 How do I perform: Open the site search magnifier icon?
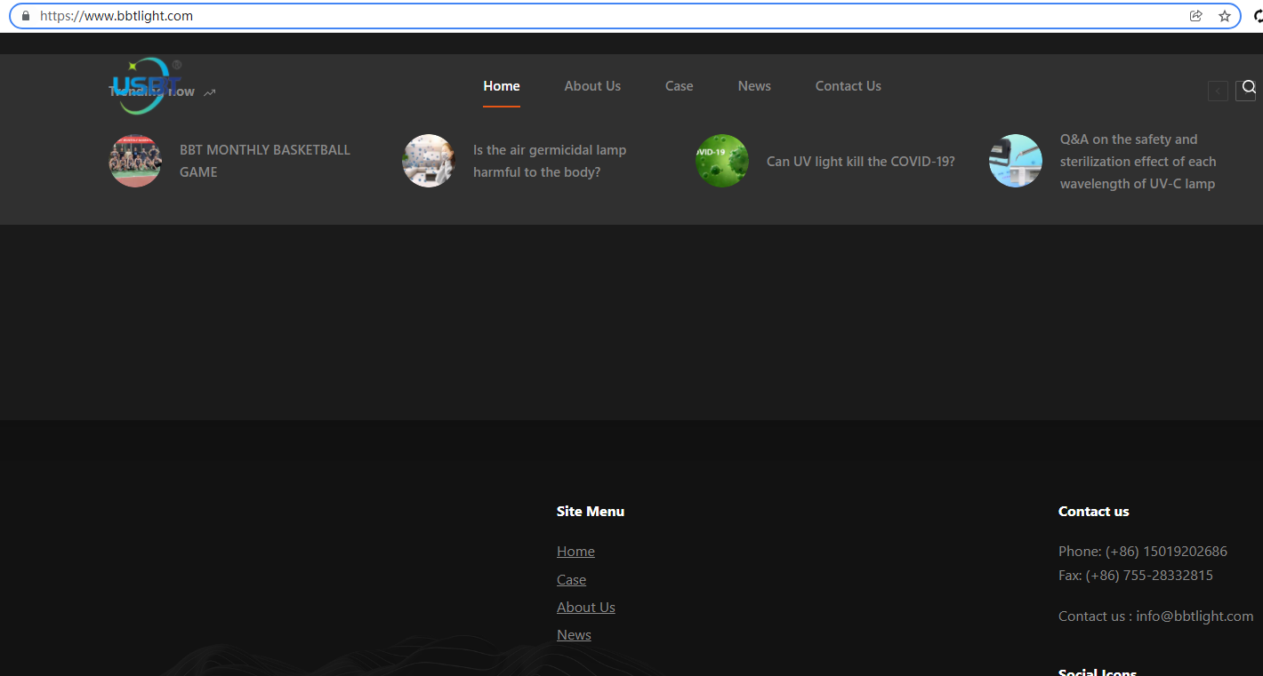(1248, 87)
